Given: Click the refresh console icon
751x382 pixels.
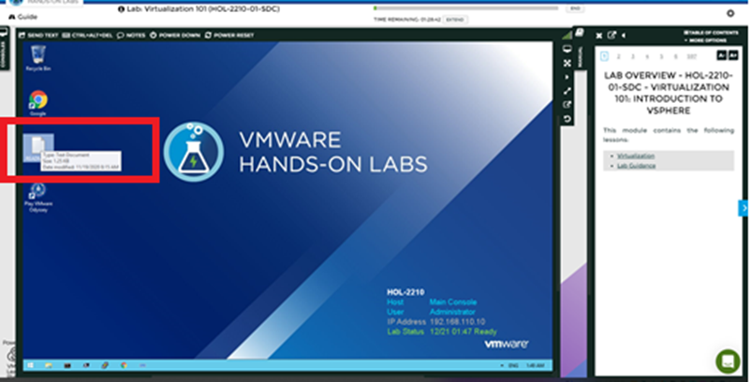Looking at the screenshot, I should coord(567,119).
